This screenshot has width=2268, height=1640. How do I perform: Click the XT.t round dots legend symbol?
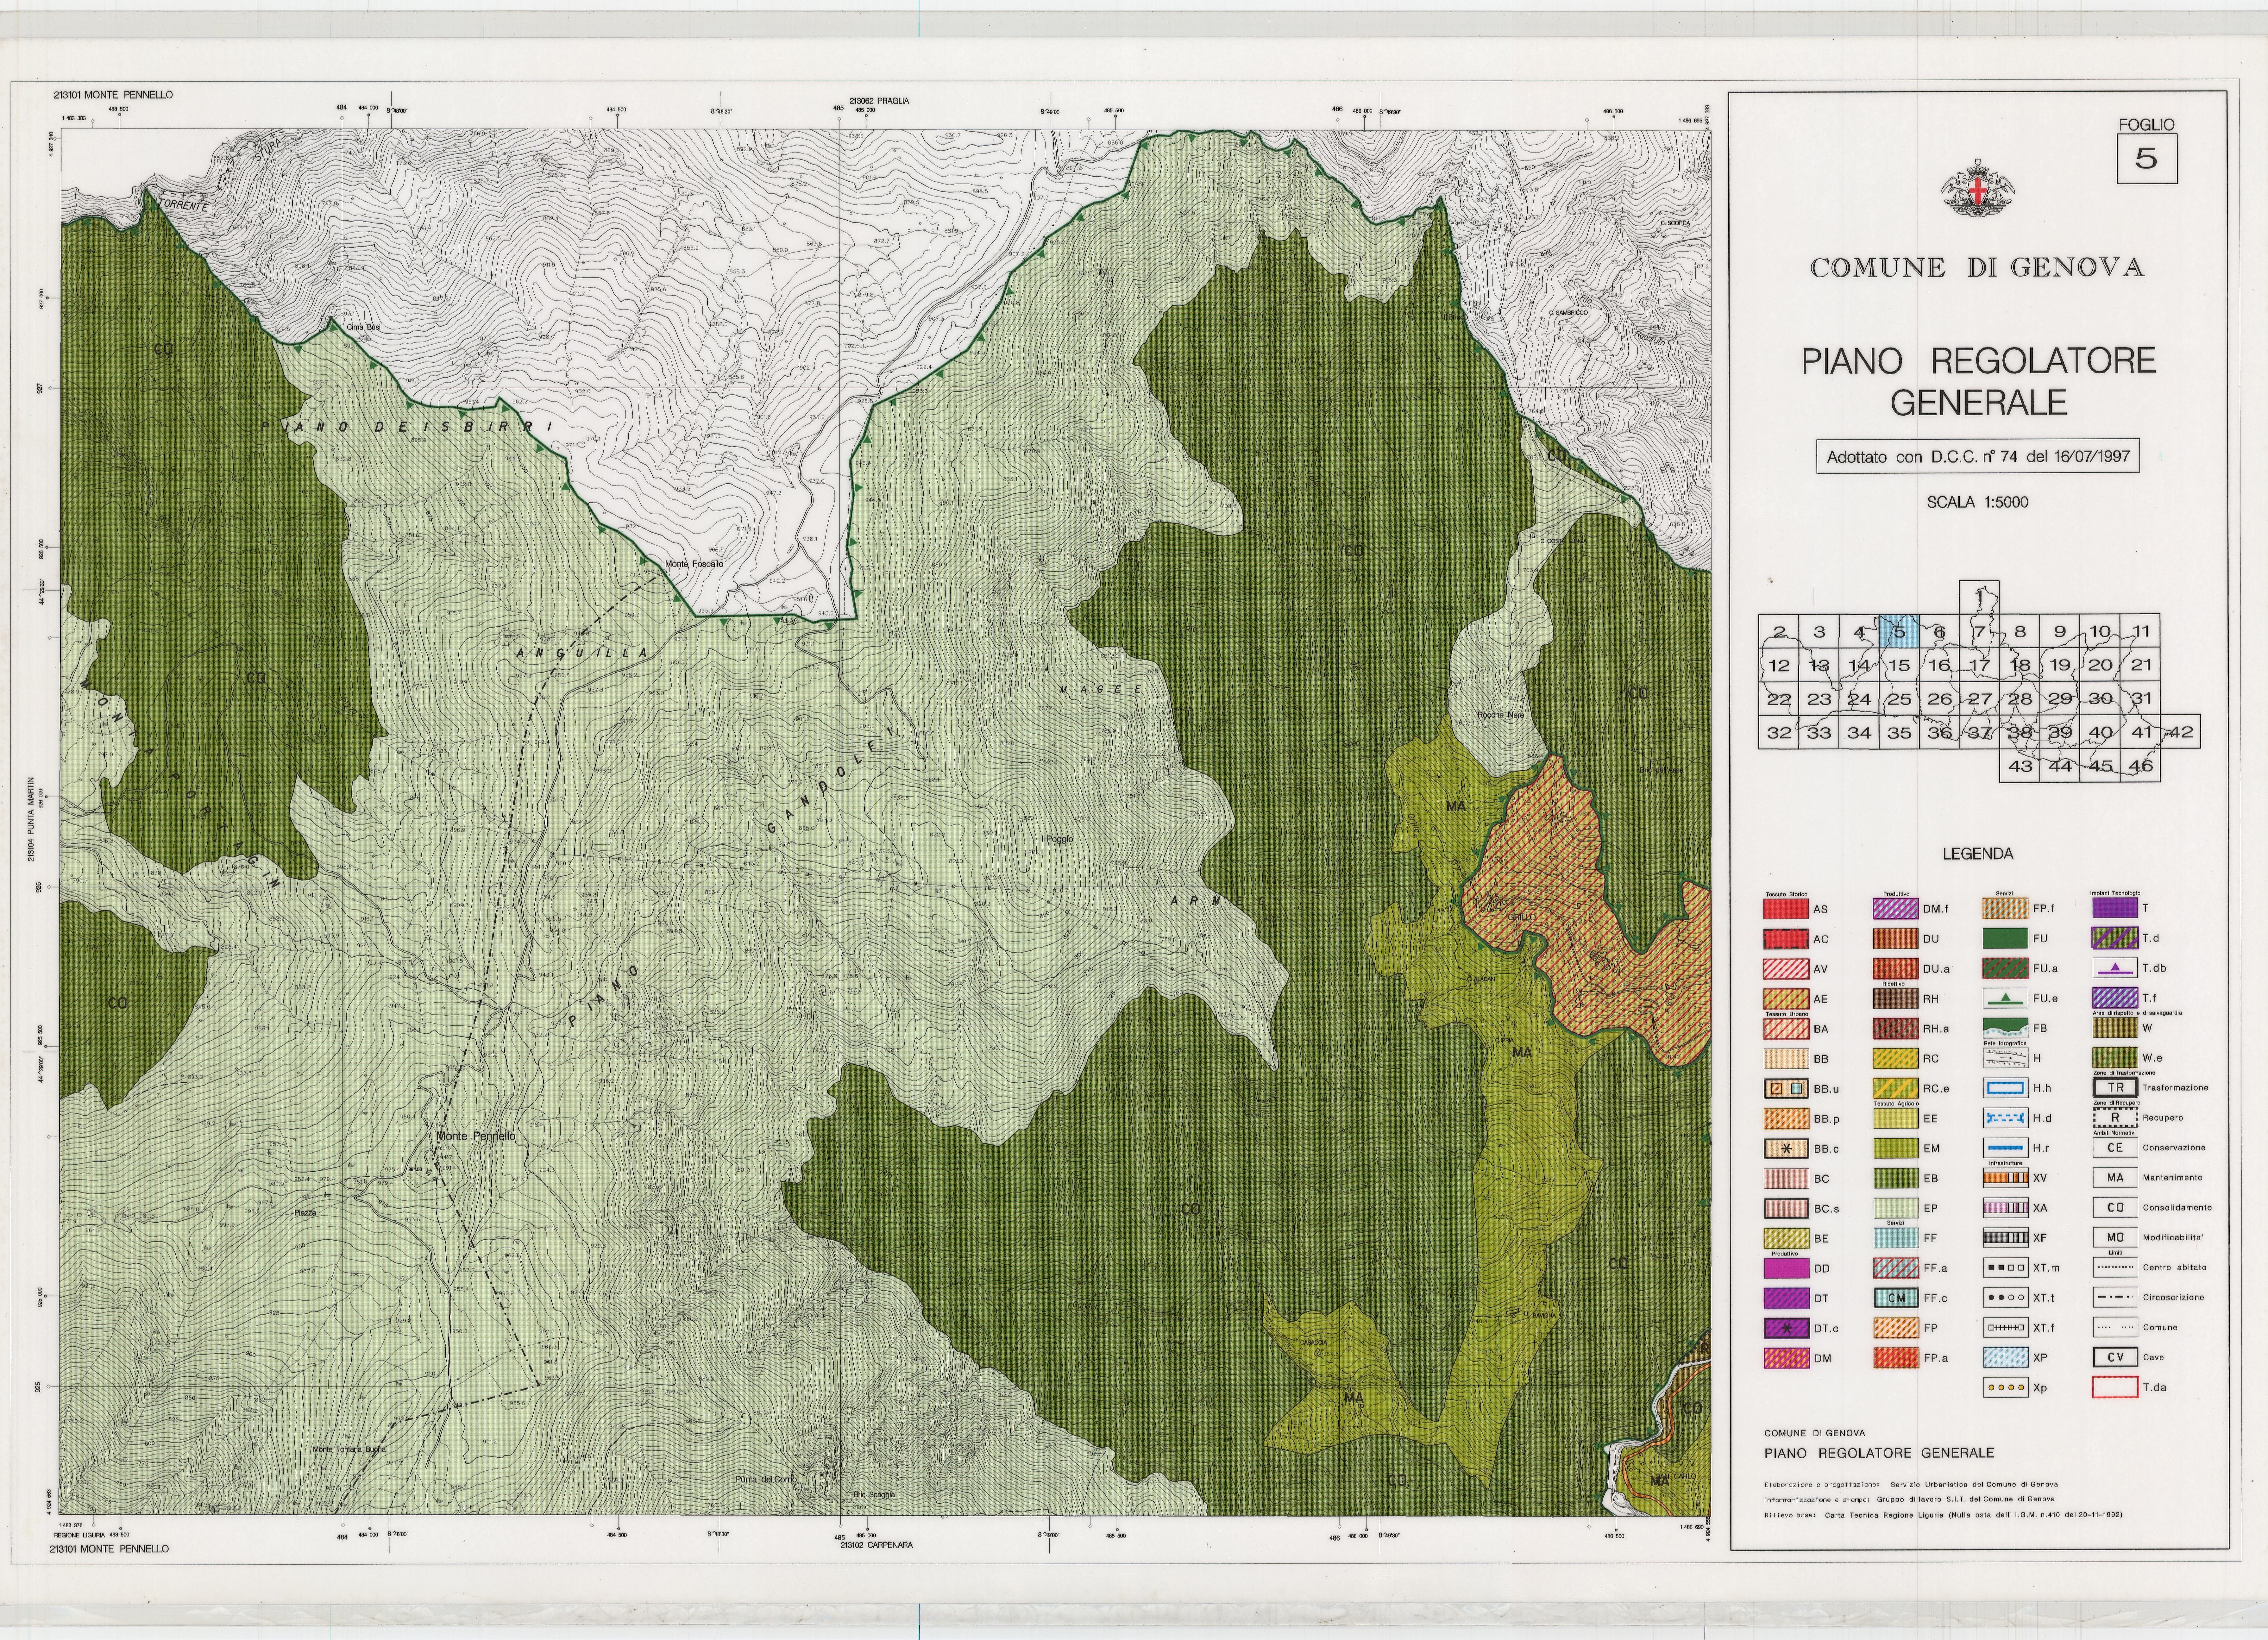pos(2006,1298)
